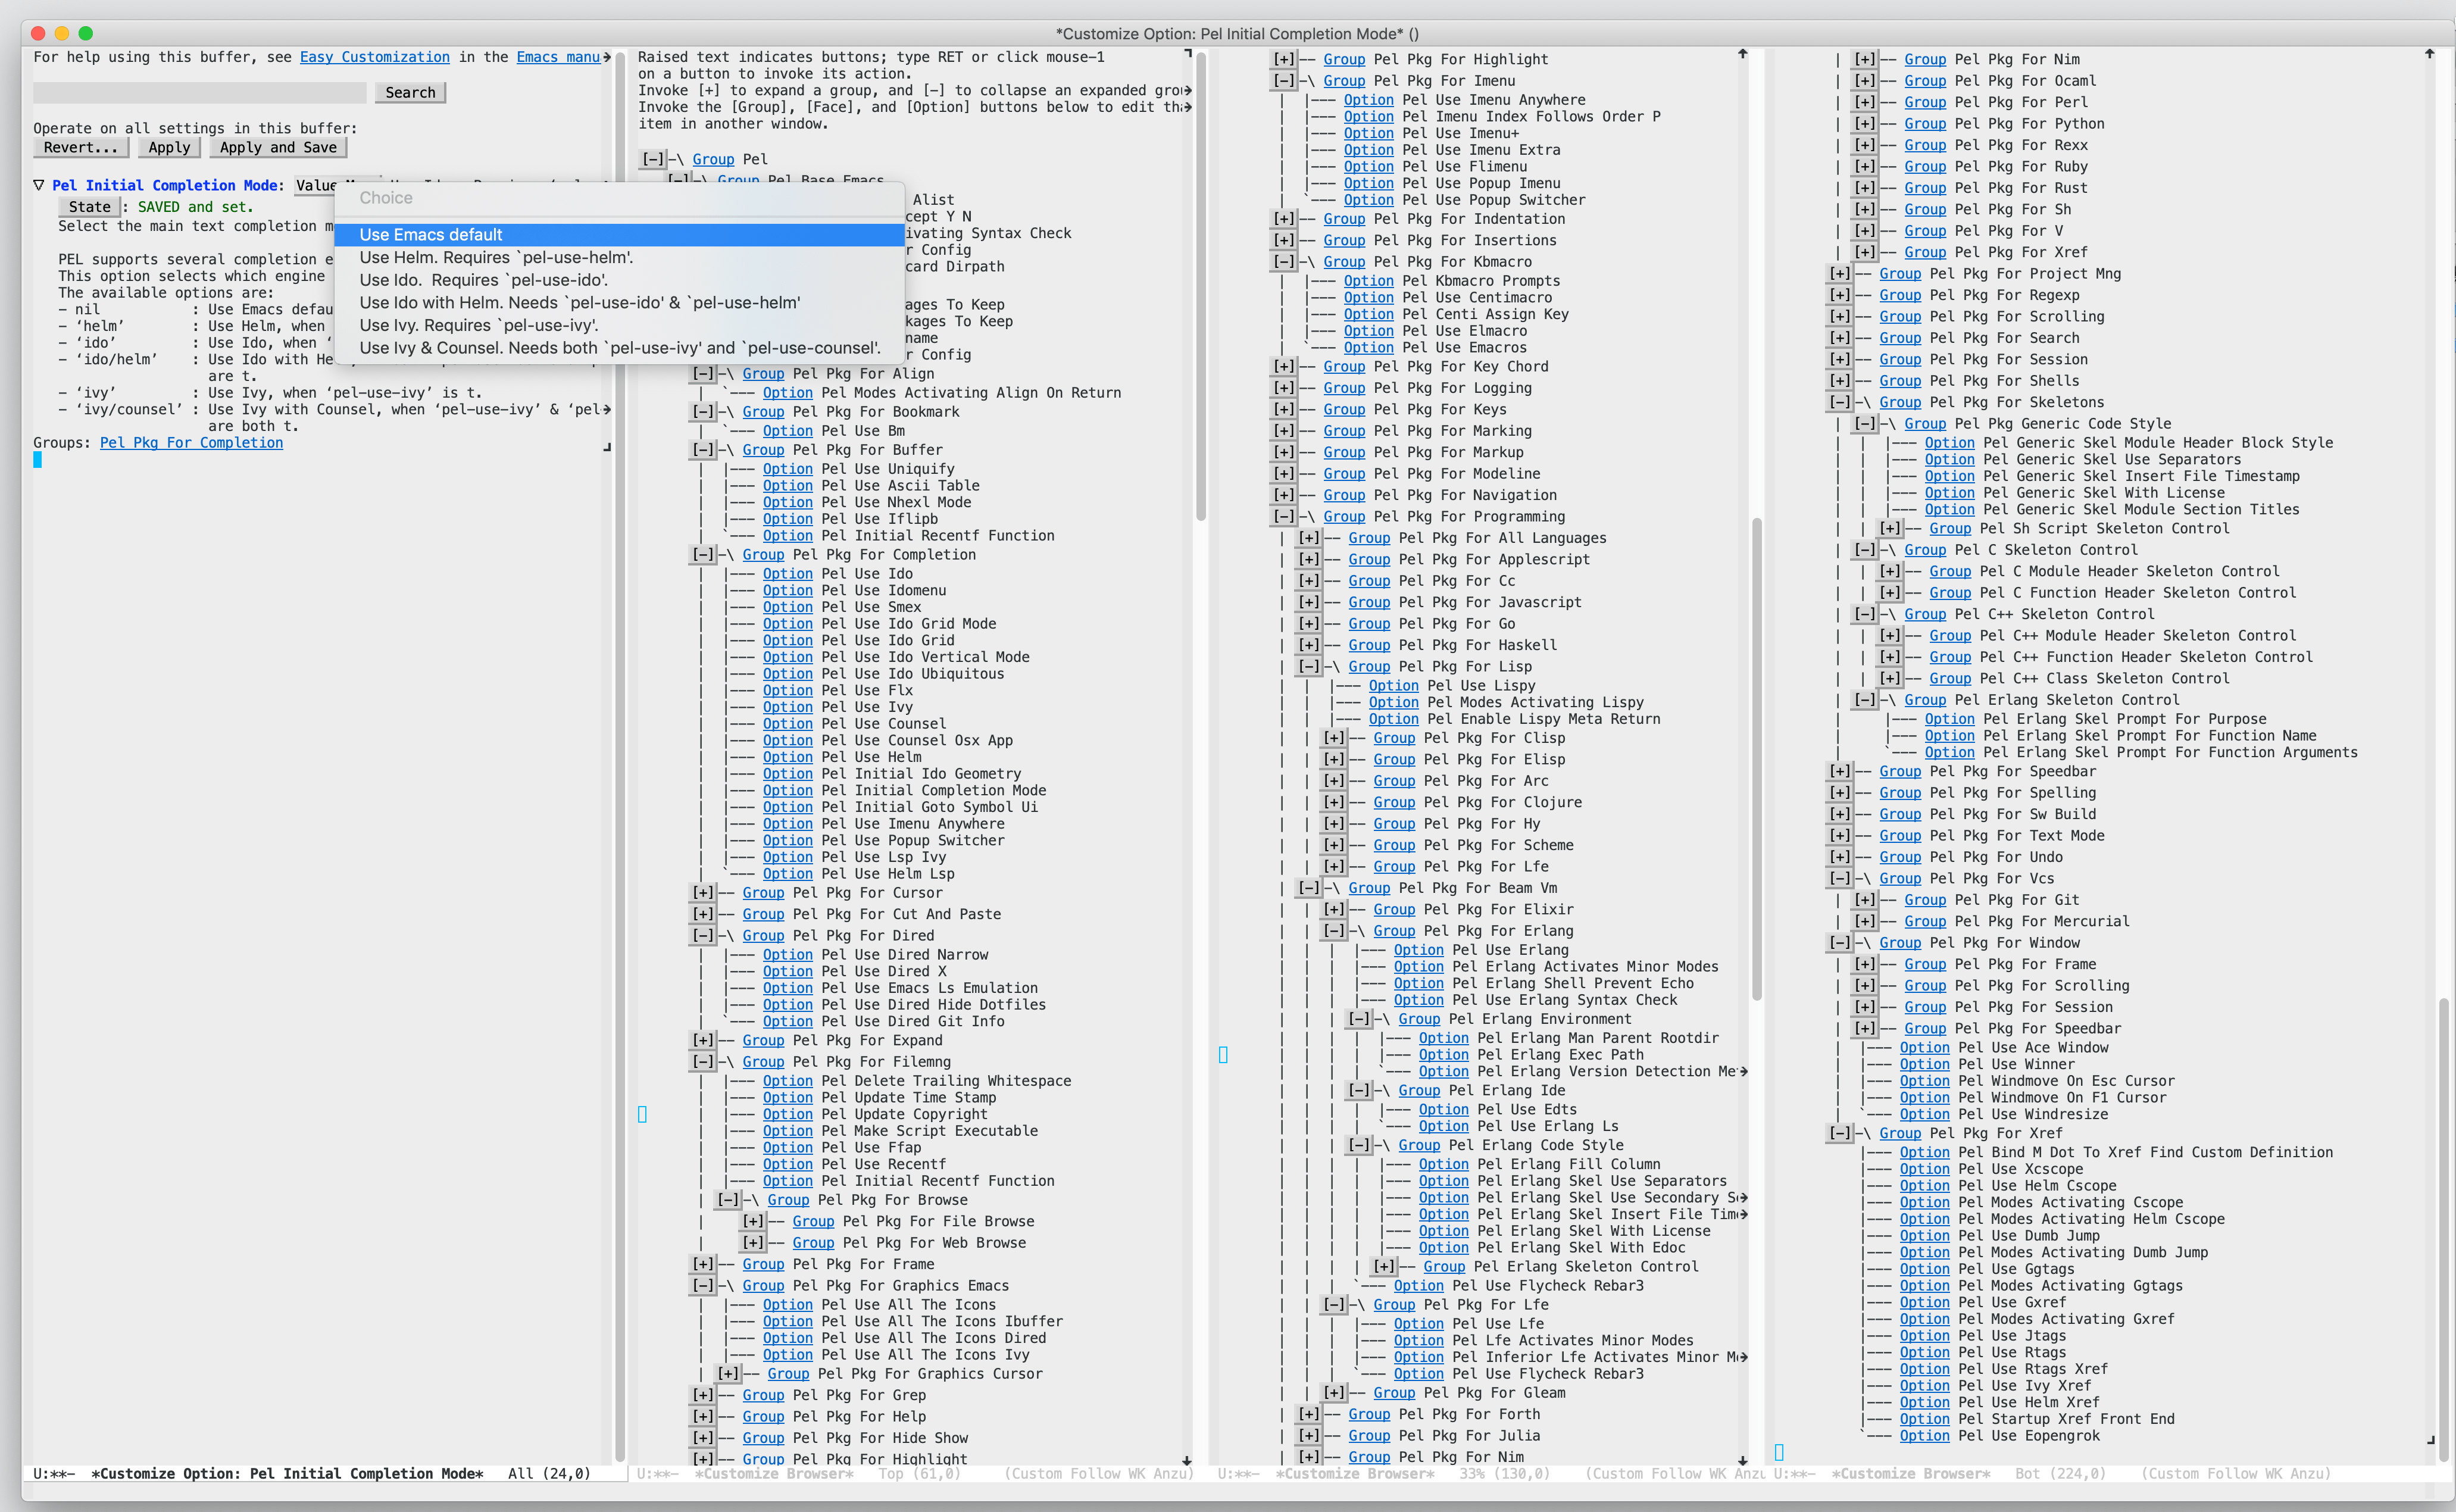
Task: Open the State button menu
Action: (x=89, y=207)
